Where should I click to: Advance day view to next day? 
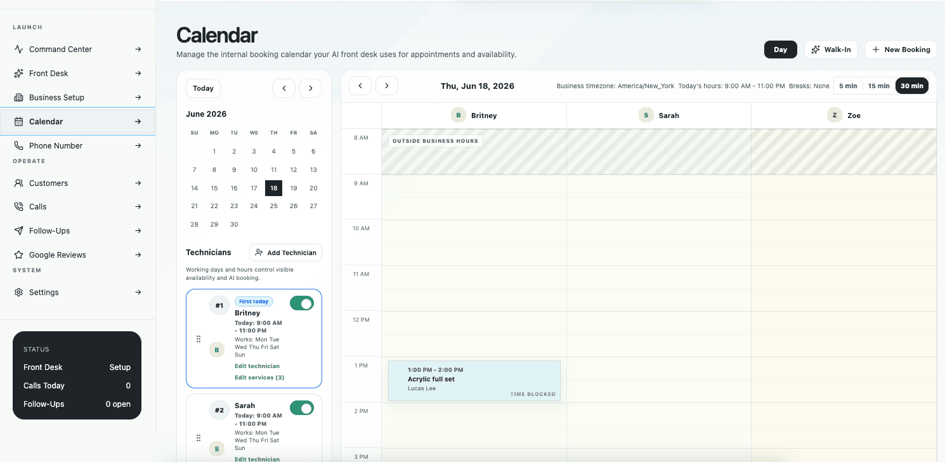(387, 86)
